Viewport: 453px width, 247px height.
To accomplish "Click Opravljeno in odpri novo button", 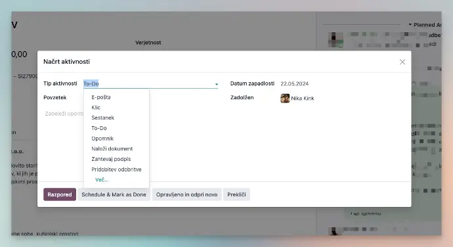I will [x=186, y=194].
